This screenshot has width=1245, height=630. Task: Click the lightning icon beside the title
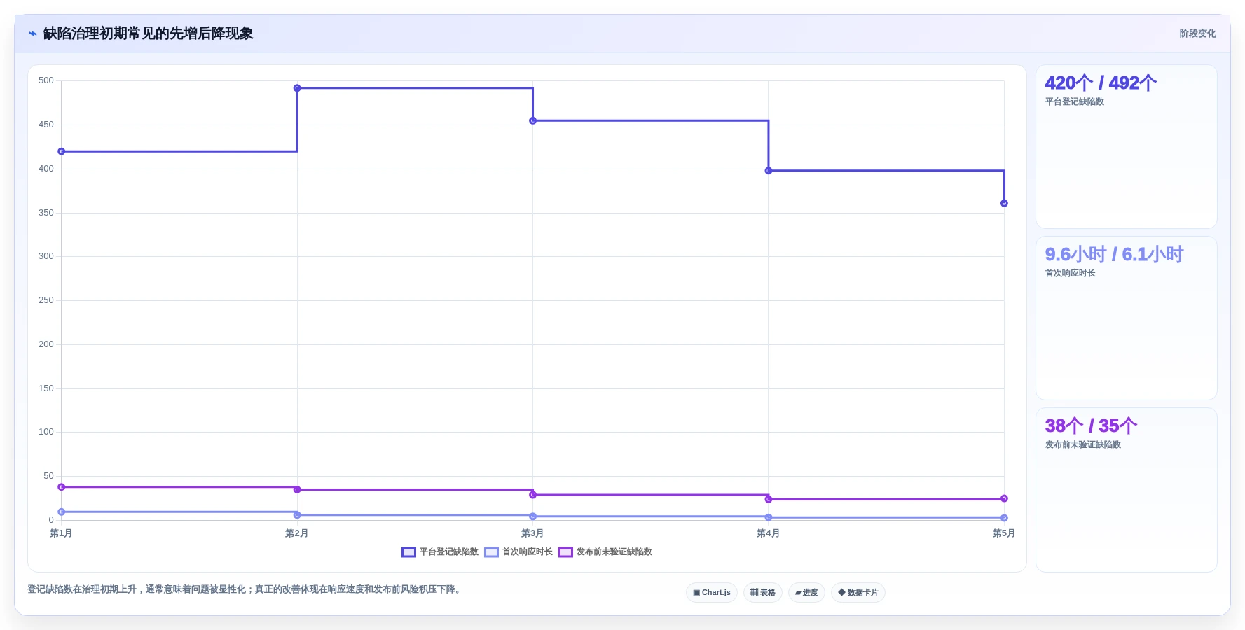pos(33,34)
